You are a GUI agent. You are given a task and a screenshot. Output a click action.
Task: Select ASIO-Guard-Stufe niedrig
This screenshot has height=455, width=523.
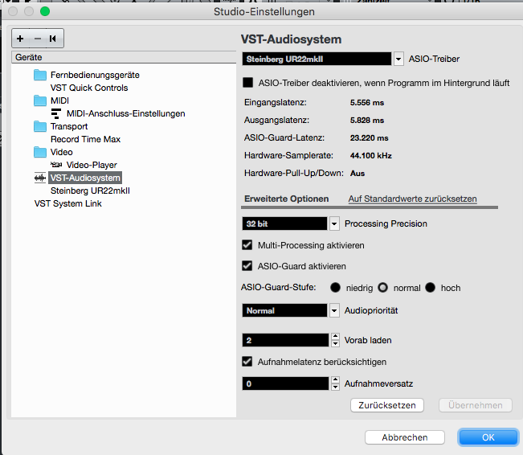(x=335, y=288)
